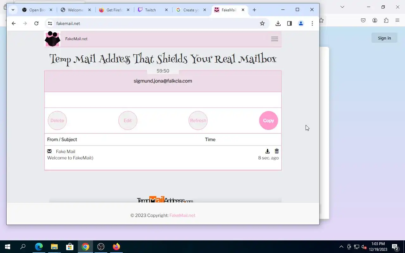Click the Chrome address bar URL

tap(68, 23)
